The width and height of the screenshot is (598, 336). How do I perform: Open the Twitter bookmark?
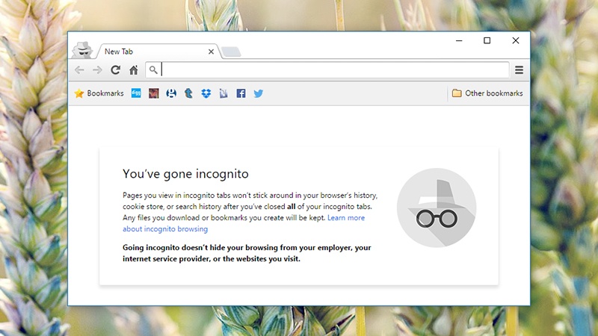click(x=259, y=93)
